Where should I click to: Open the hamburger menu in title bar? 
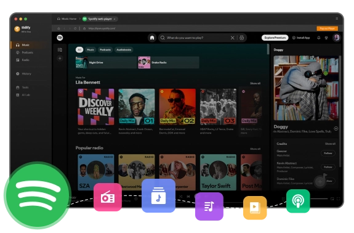point(337,18)
